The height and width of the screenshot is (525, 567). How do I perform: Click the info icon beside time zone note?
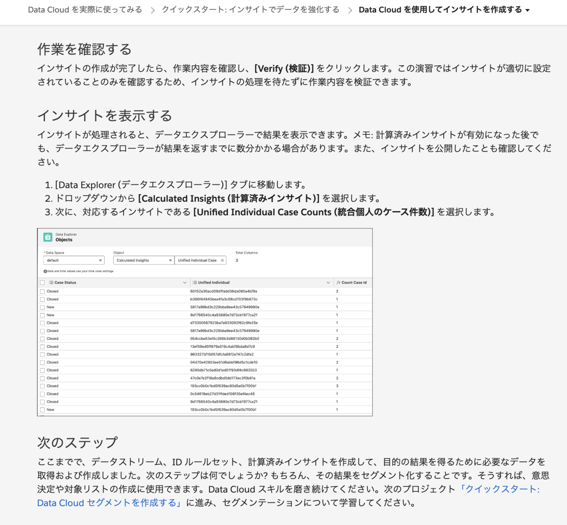(45, 271)
